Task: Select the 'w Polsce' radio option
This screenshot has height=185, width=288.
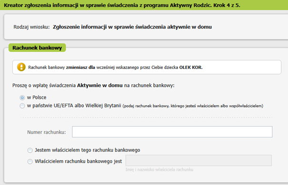Action: pos(22,97)
